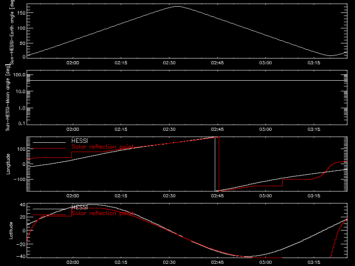Click the Longitude axis label

[x=8, y=164]
